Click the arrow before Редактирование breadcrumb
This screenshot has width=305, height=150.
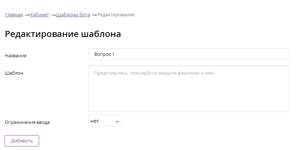[94, 15]
